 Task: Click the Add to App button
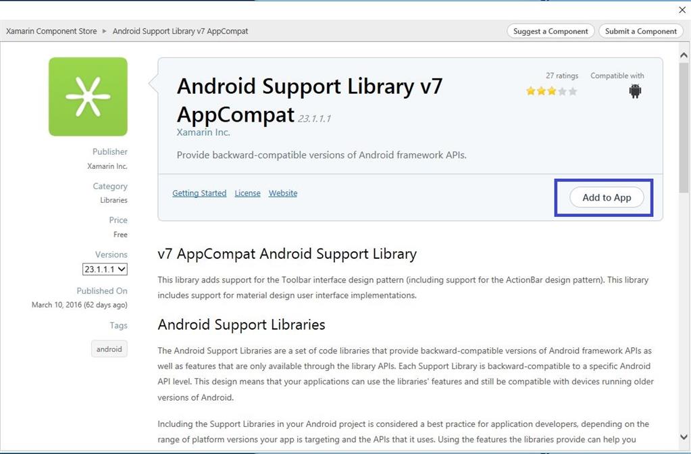(x=607, y=197)
